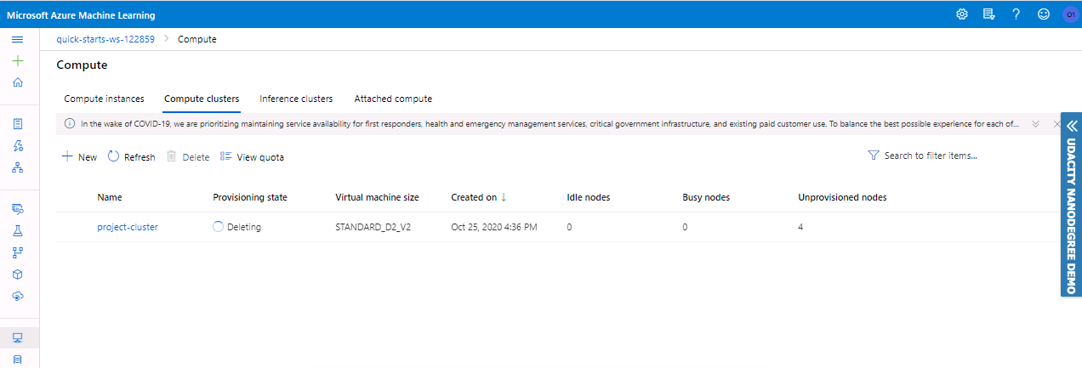Click the Virtual machine size column header

(x=377, y=197)
